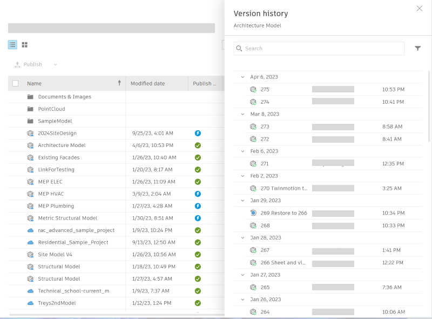Click the Publish button

click(x=29, y=64)
